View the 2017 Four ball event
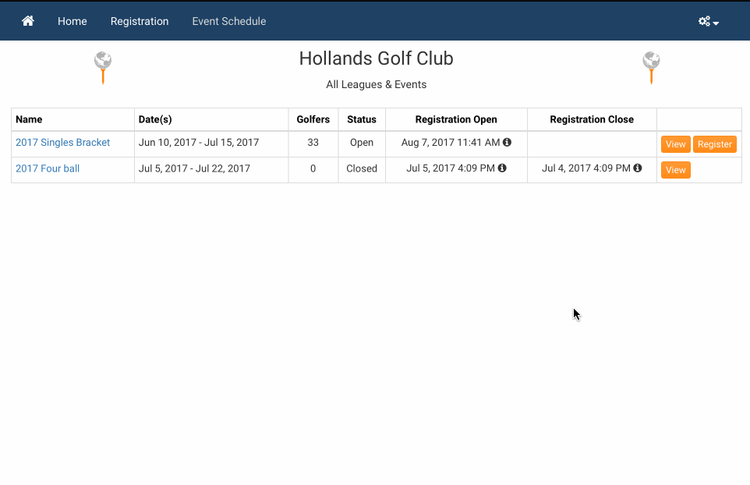The width and height of the screenshot is (750, 485). [x=675, y=170]
